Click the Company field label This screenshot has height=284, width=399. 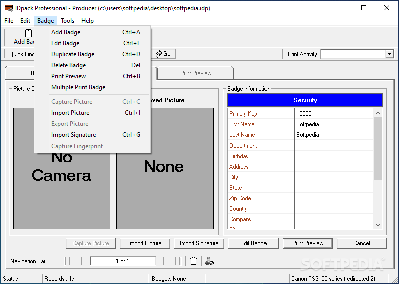[x=240, y=219]
